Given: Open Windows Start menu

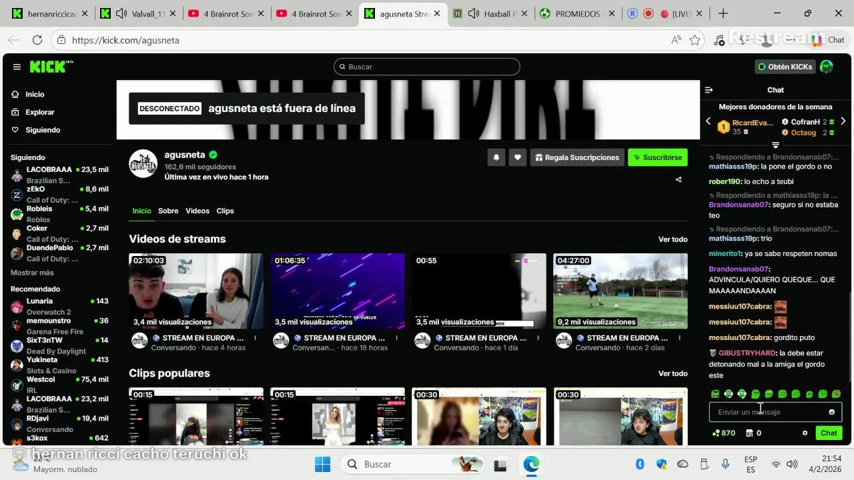Looking at the screenshot, I should coord(322,464).
